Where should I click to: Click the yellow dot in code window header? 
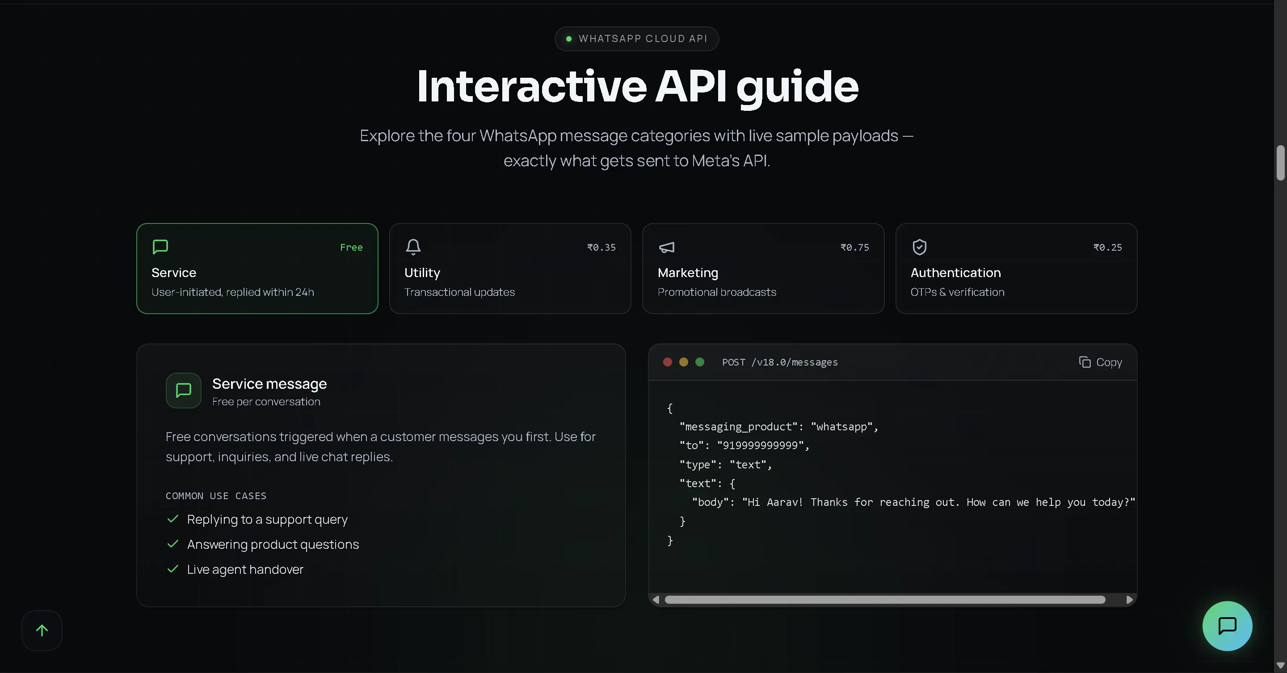pos(683,362)
